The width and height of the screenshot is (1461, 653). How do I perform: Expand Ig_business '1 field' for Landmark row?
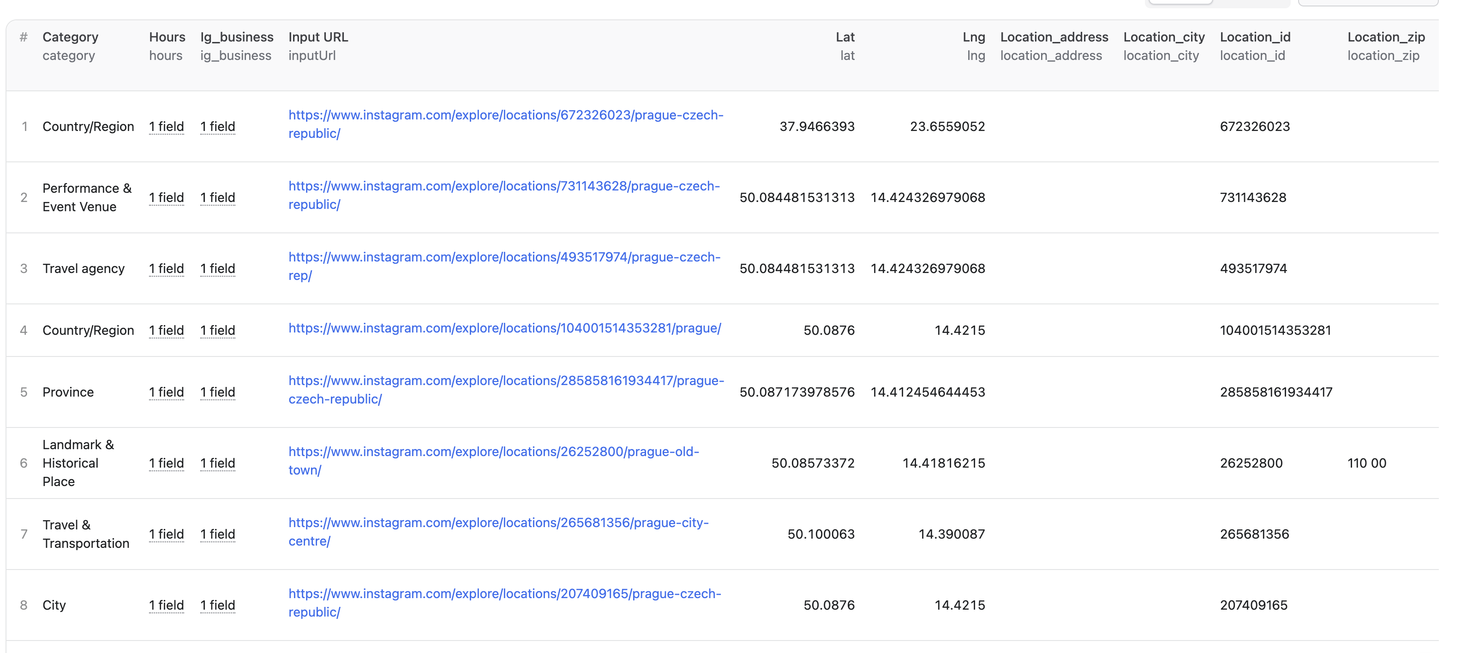click(217, 463)
